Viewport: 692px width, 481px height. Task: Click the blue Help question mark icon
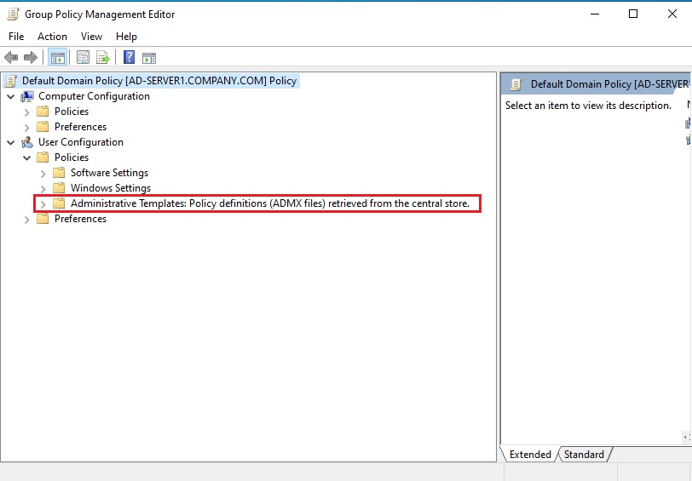tap(129, 58)
